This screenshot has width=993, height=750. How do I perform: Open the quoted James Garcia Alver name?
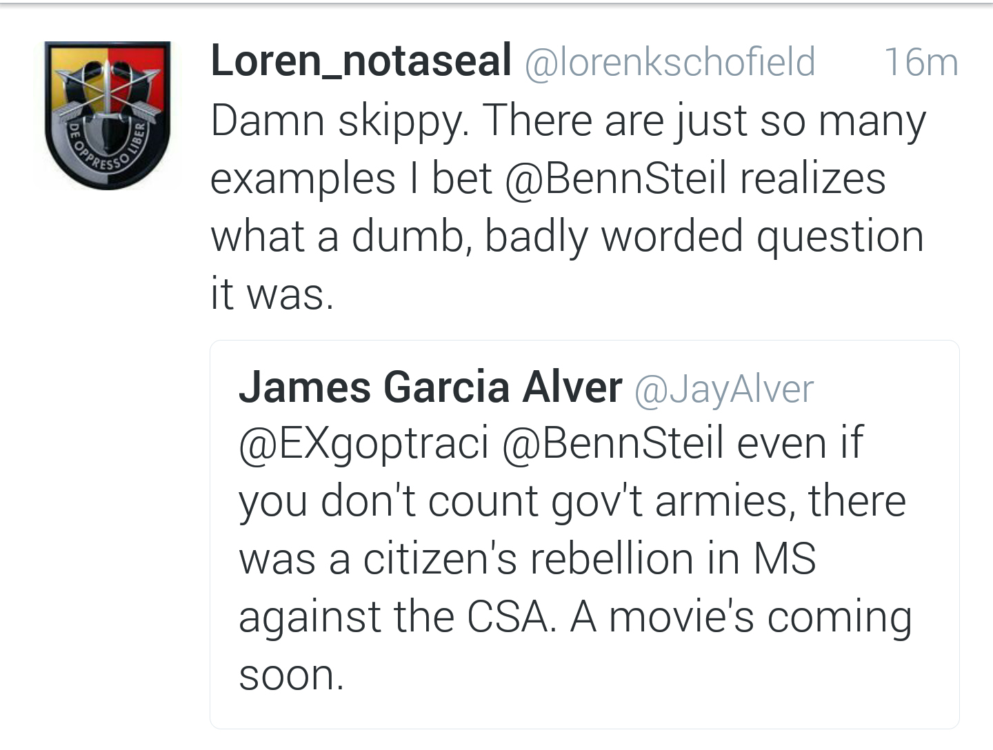tap(430, 387)
